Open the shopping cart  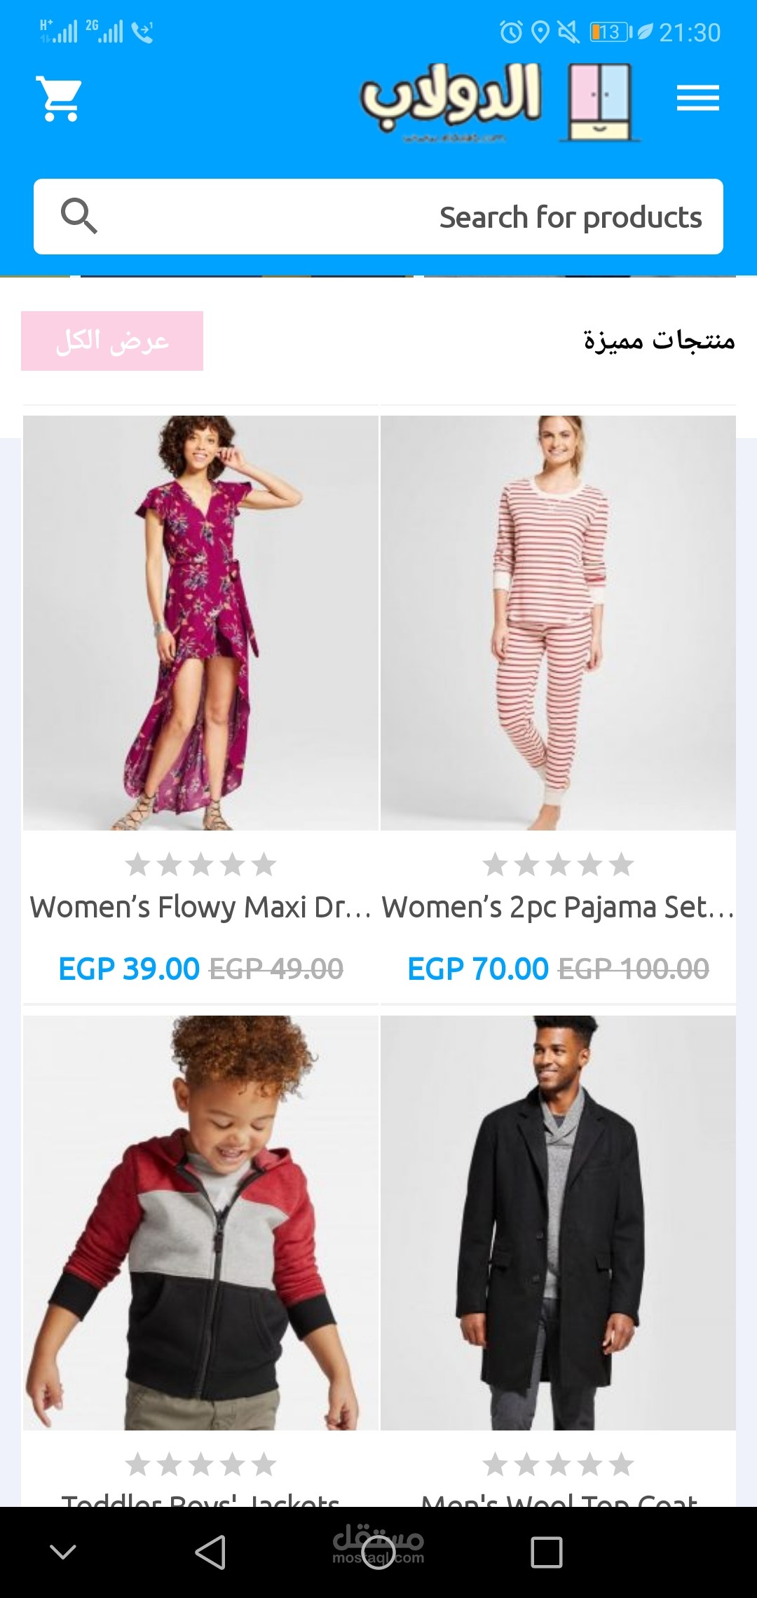coord(59,99)
